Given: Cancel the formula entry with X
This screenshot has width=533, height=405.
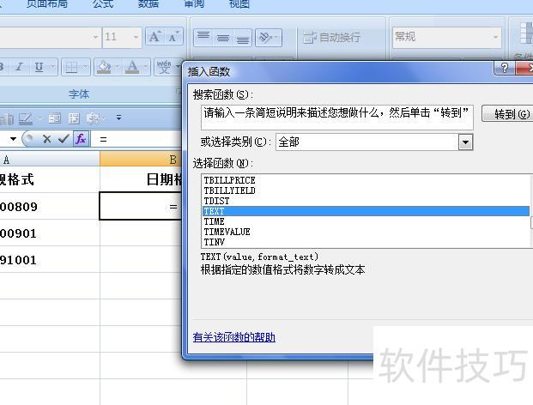Looking at the screenshot, I should click(x=47, y=139).
